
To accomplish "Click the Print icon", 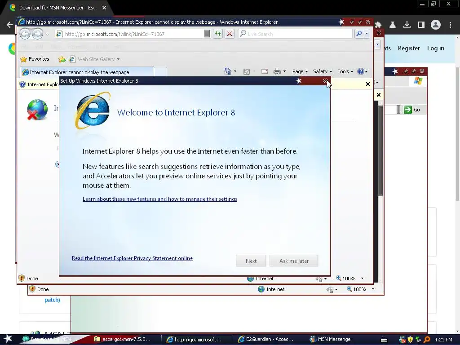I will pos(277,71).
